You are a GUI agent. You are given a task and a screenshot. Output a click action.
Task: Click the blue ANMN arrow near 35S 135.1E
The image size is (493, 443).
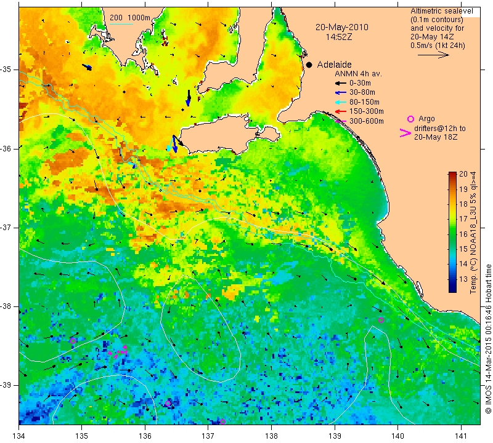tap(87, 67)
